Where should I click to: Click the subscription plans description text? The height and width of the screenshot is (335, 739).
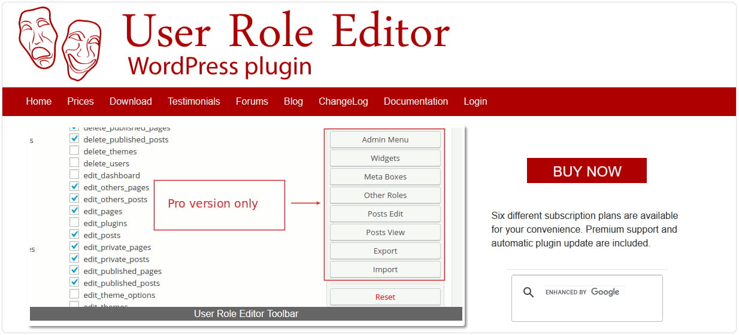[584, 229]
